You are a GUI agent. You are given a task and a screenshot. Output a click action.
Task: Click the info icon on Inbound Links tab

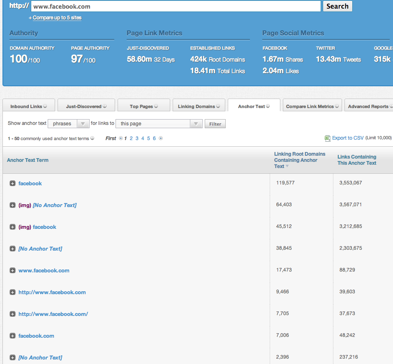point(45,106)
